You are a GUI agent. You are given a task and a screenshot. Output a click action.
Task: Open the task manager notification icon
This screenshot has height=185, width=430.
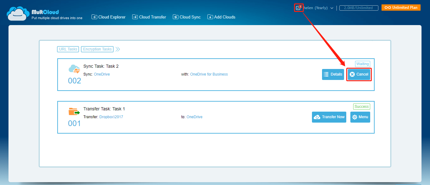coord(298,8)
